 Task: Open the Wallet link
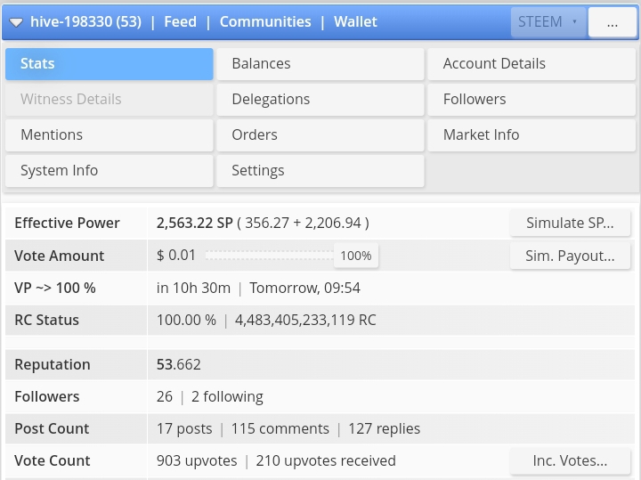click(355, 21)
